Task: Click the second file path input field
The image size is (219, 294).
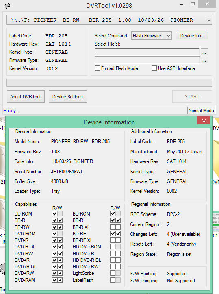Action: 147,60
